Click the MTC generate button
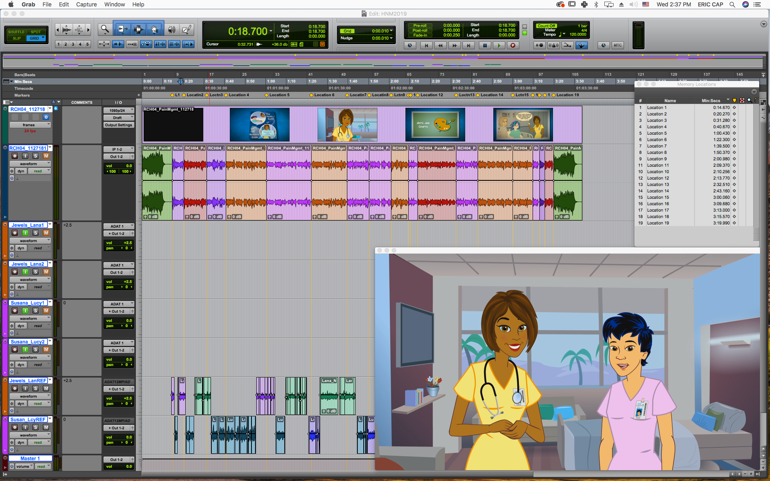The height and width of the screenshot is (481, 770). pos(618,45)
